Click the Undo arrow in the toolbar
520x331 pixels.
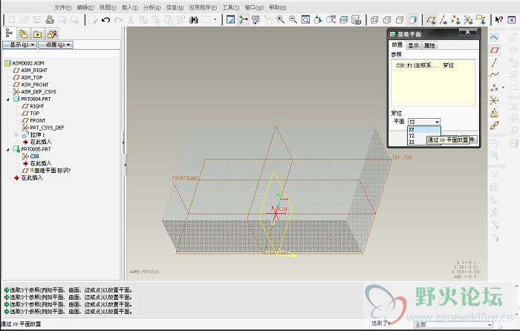pyautogui.click(x=106, y=19)
